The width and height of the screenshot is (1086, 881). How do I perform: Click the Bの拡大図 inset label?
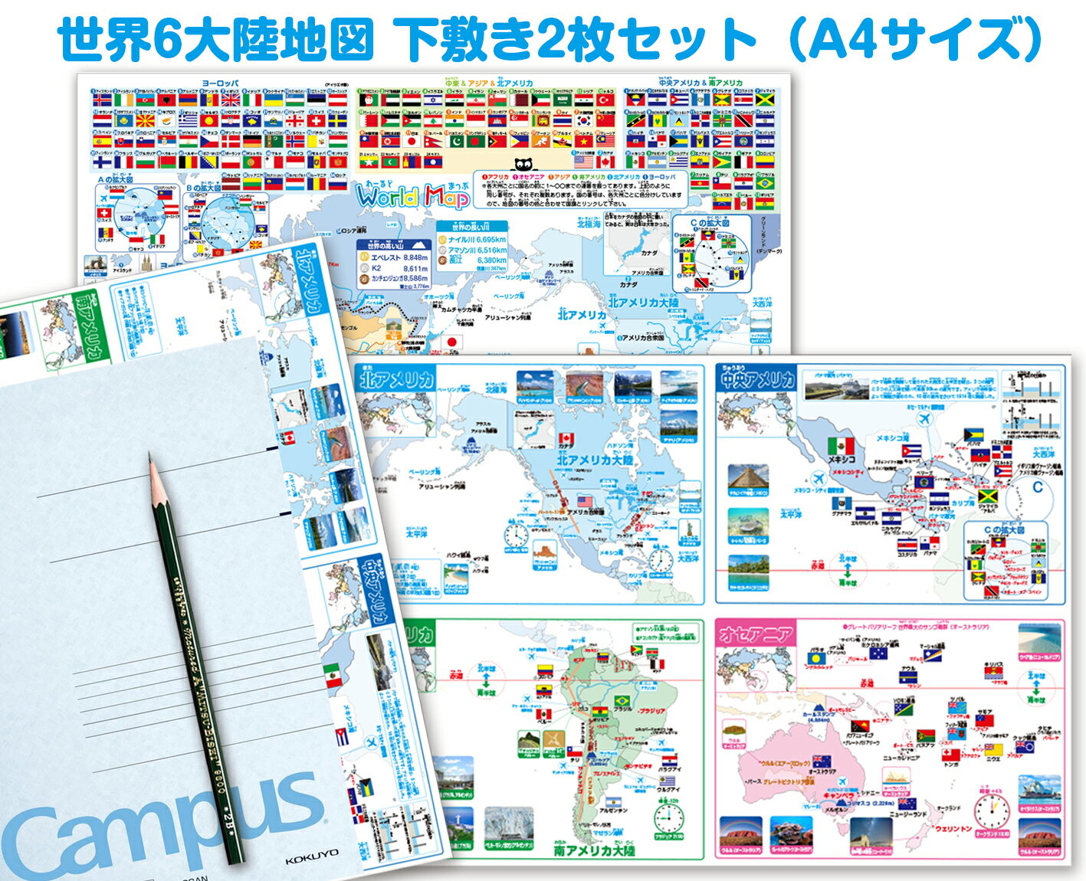(x=204, y=188)
